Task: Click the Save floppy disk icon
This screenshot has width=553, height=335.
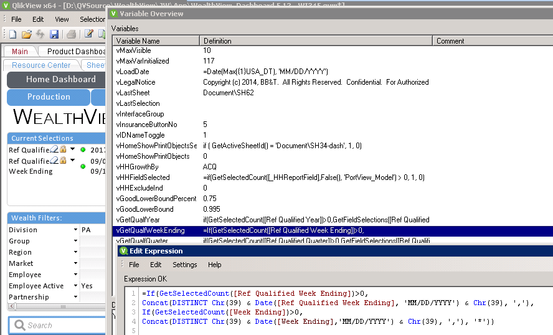Action: (x=54, y=34)
